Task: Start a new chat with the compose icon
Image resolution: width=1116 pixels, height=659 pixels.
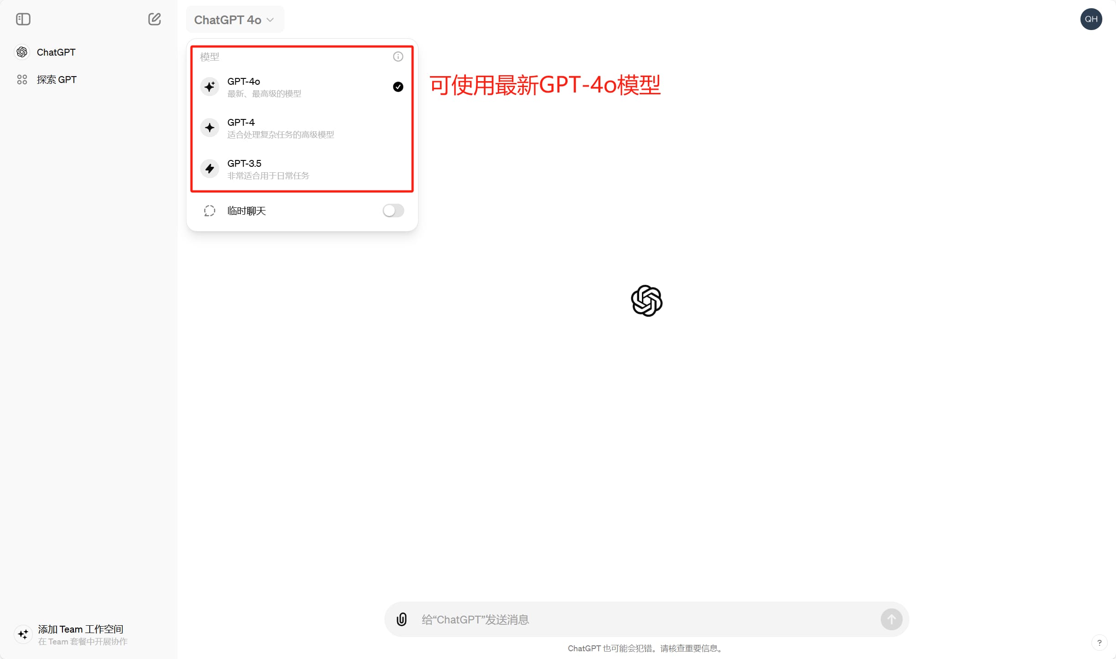Action: [x=155, y=19]
